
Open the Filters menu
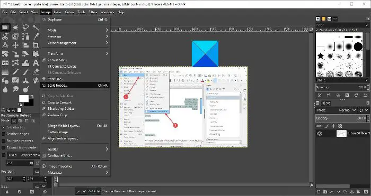pyautogui.click(x=93, y=12)
